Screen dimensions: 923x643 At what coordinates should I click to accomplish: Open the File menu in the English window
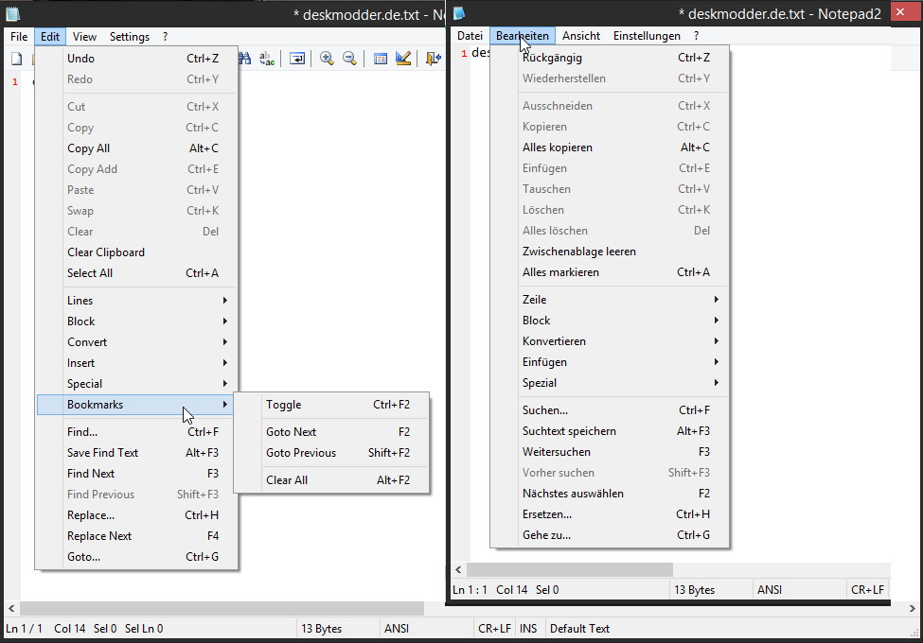19,37
